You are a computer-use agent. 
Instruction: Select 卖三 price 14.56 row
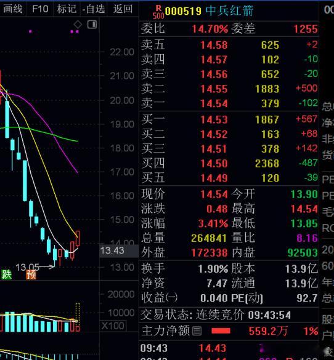[x=229, y=74]
